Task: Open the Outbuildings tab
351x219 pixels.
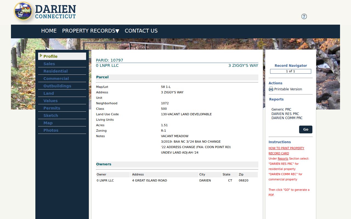Action: click(x=62, y=86)
